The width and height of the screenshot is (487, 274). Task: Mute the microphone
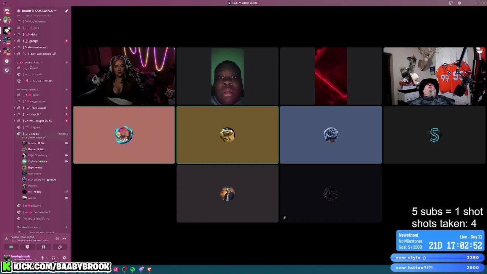[43, 258]
